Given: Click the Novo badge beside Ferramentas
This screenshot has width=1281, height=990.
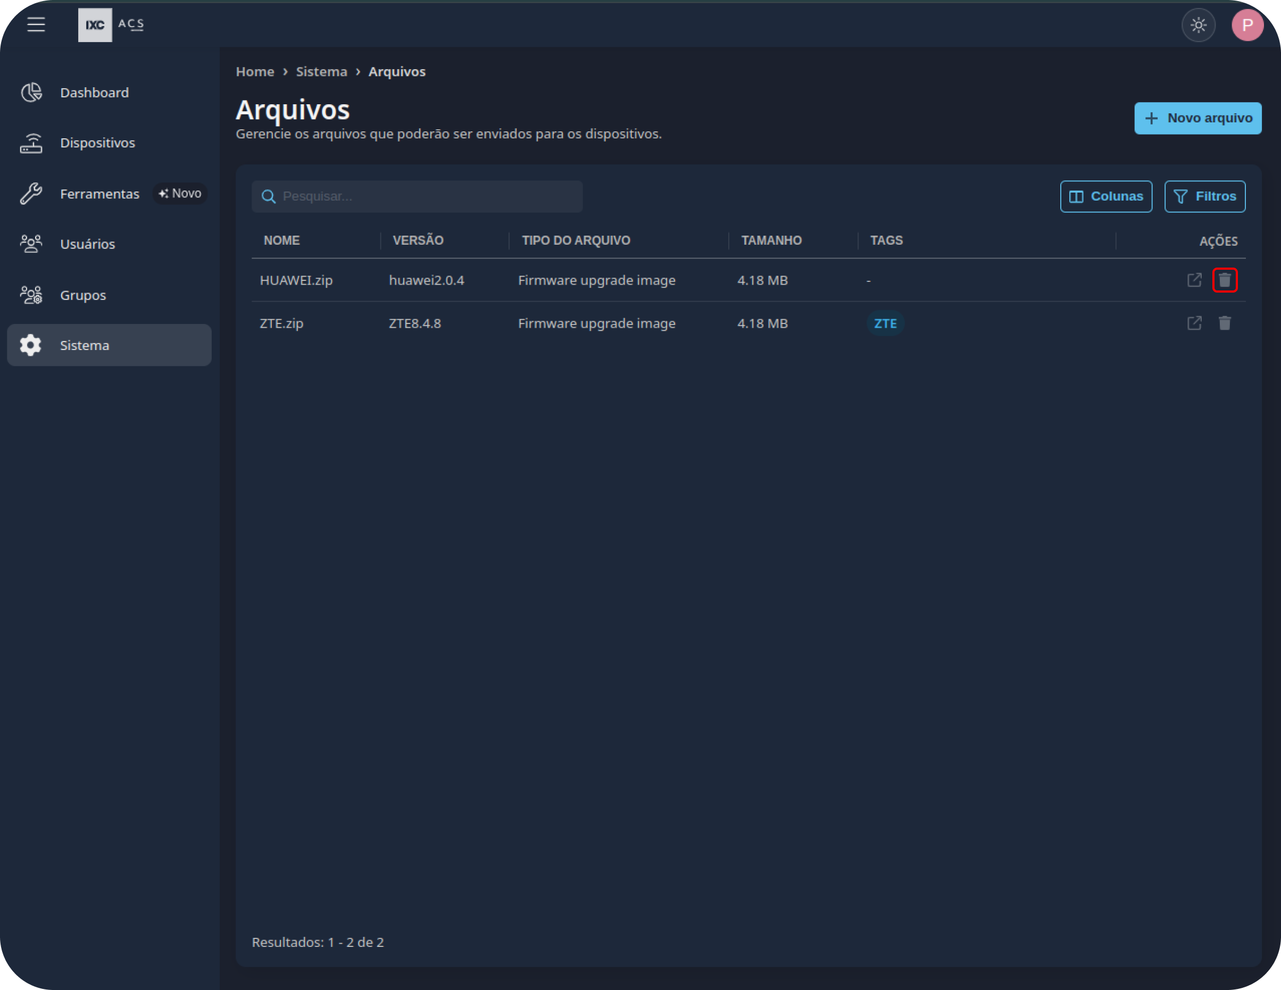Looking at the screenshot, I should pyautogui.click(x=180, y=194).
